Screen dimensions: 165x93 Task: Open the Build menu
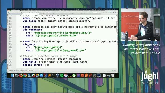tap(45, 9)
